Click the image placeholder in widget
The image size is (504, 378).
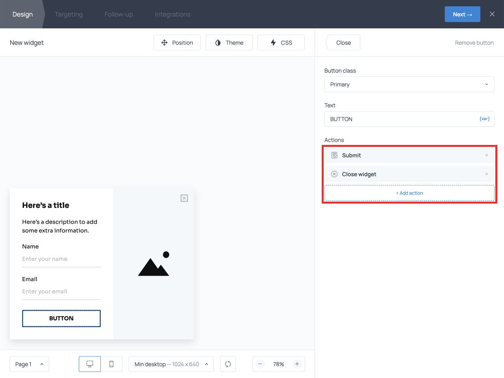point(154,264)
